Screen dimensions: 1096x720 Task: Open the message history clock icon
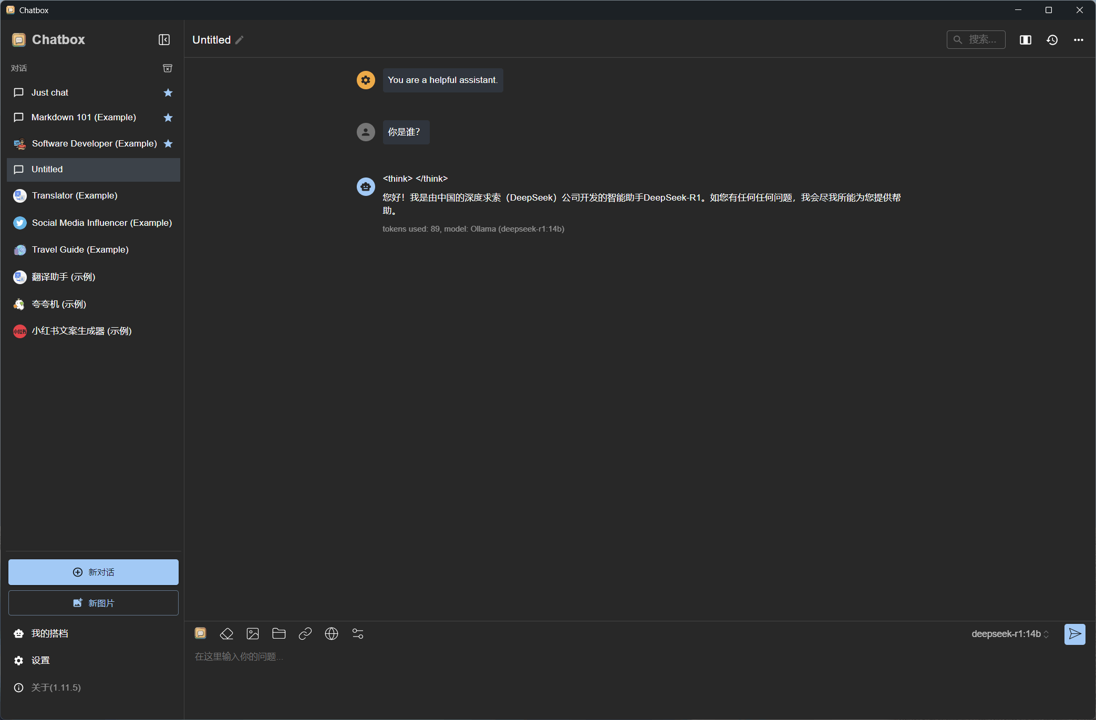[1052, 40]
